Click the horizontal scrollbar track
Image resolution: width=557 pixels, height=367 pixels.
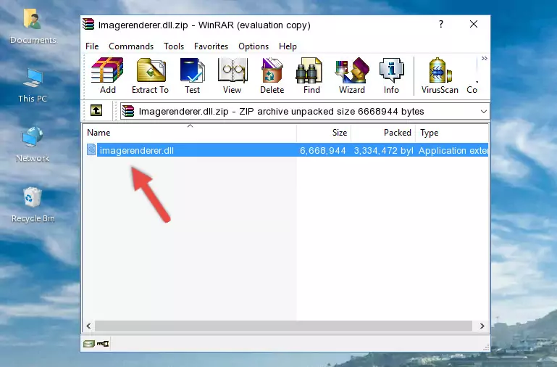pyautogui.click(x=283, y=326)
